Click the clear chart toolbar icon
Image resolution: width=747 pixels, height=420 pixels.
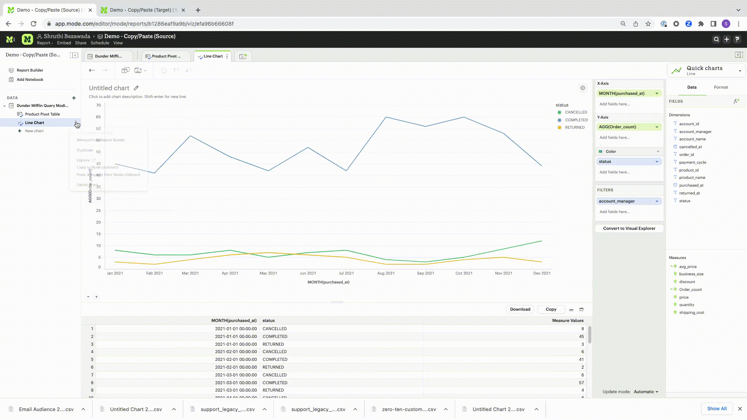[x=138, y=70]
